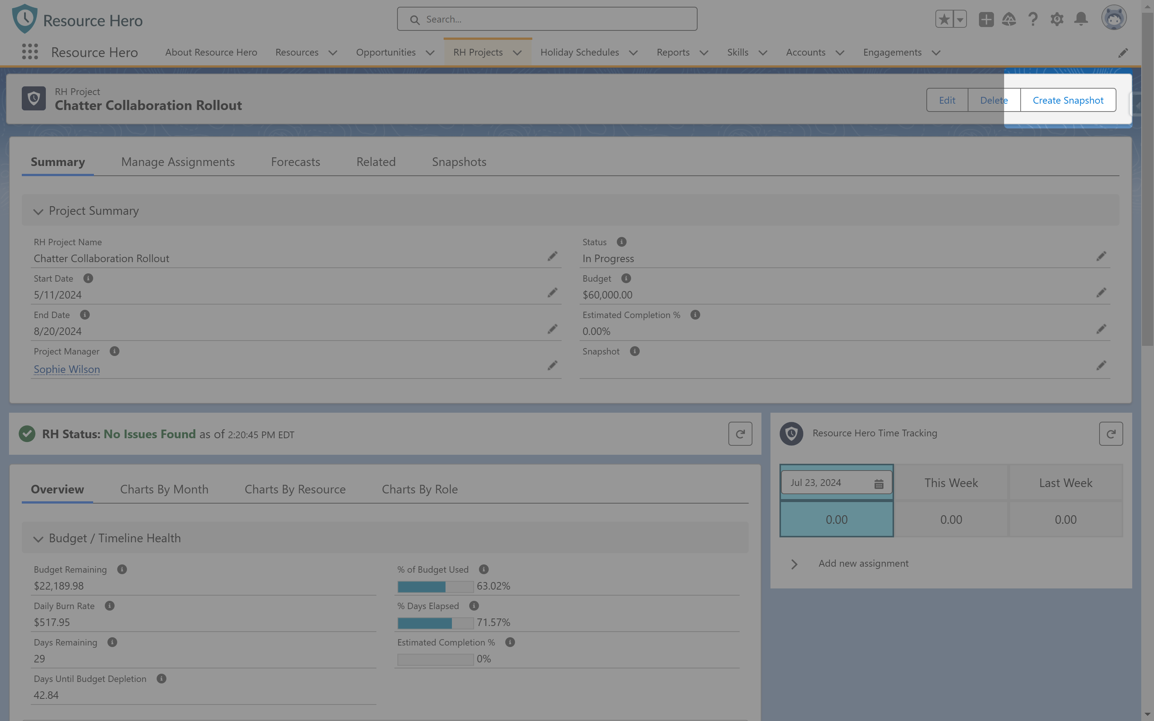Select the Last Week time column
The image size is (1154, 721).
(x=1066, y=483)
